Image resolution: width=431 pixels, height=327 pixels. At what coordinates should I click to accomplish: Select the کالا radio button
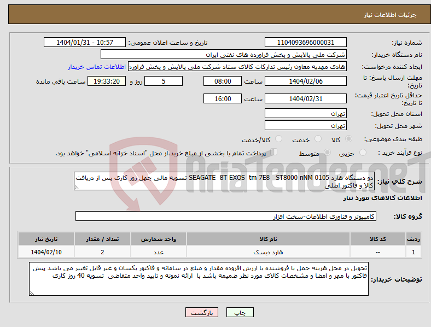[x=348, y=139]
